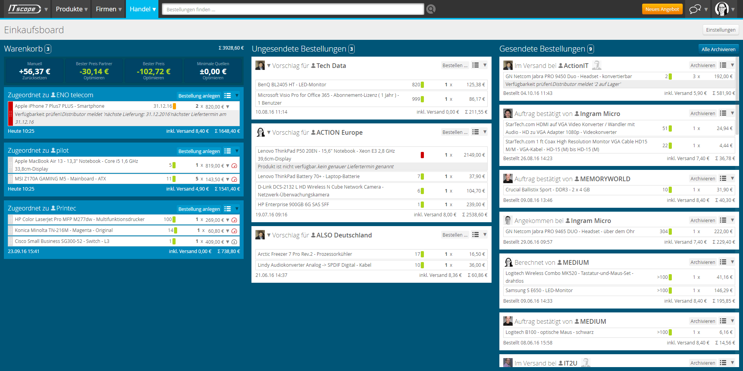Screen dimensions: 743x371
Task: Open the ITscope logo dropdown arrow
Action: pos(46,9)
